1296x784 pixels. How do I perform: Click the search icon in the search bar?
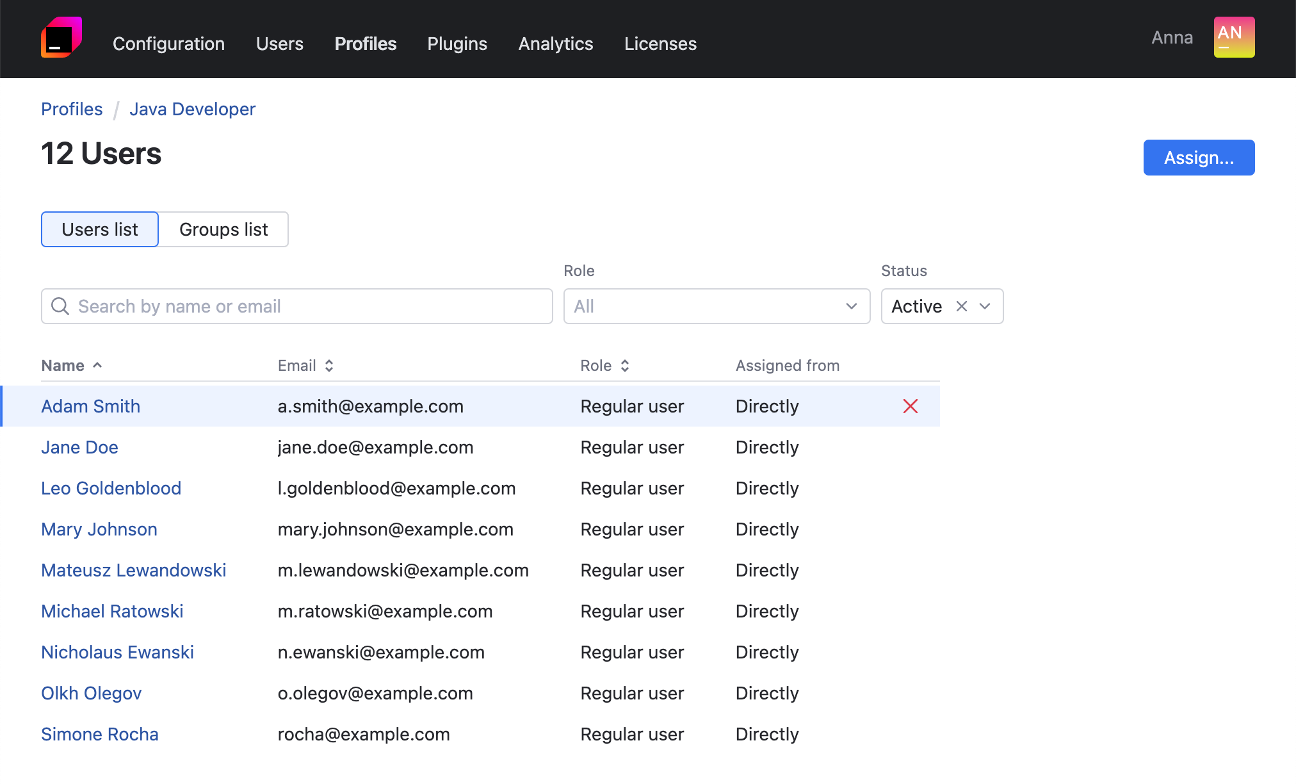coord(60,306)
